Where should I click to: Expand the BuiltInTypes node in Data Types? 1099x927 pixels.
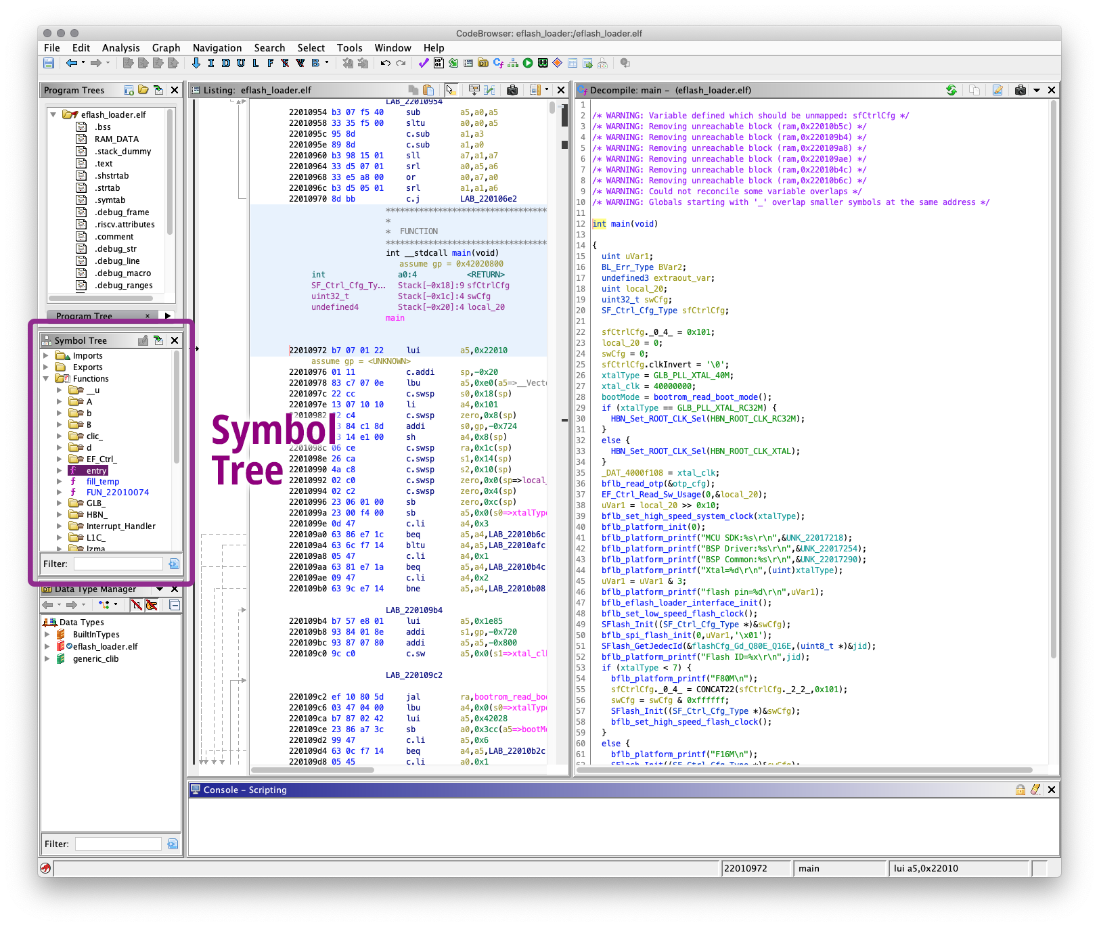pos(47,635)
